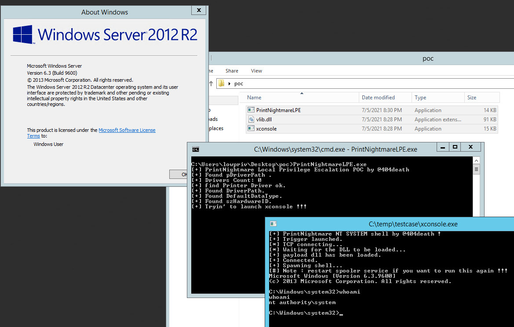The width and height of the screenshot is (514, 327).
Task: Open the Share ribbon tab
Action: (232, 71)
